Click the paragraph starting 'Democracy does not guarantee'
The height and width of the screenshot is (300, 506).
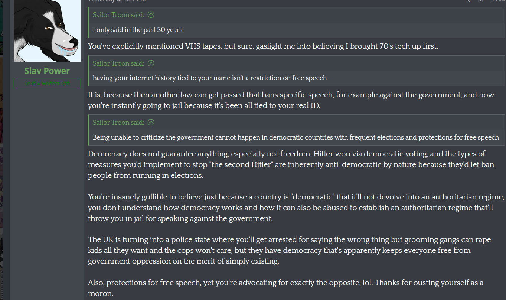[x=291, y=164]
